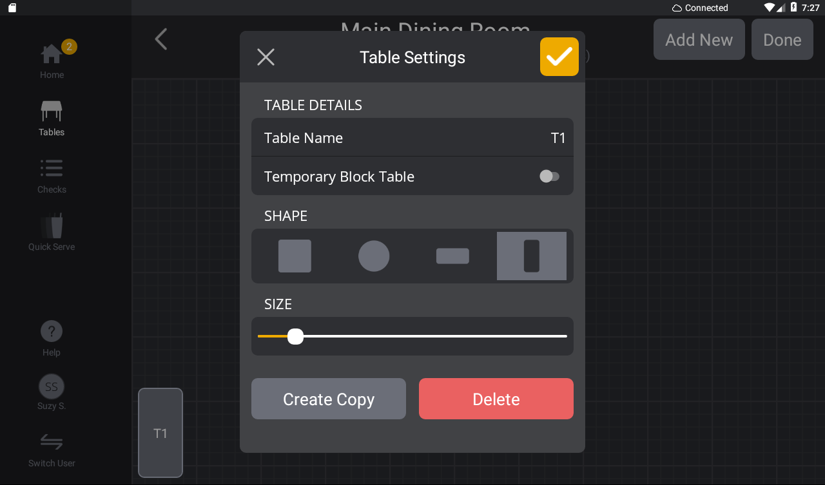
Task: Choose the vertical rectangle table shape
Action: 531,256
